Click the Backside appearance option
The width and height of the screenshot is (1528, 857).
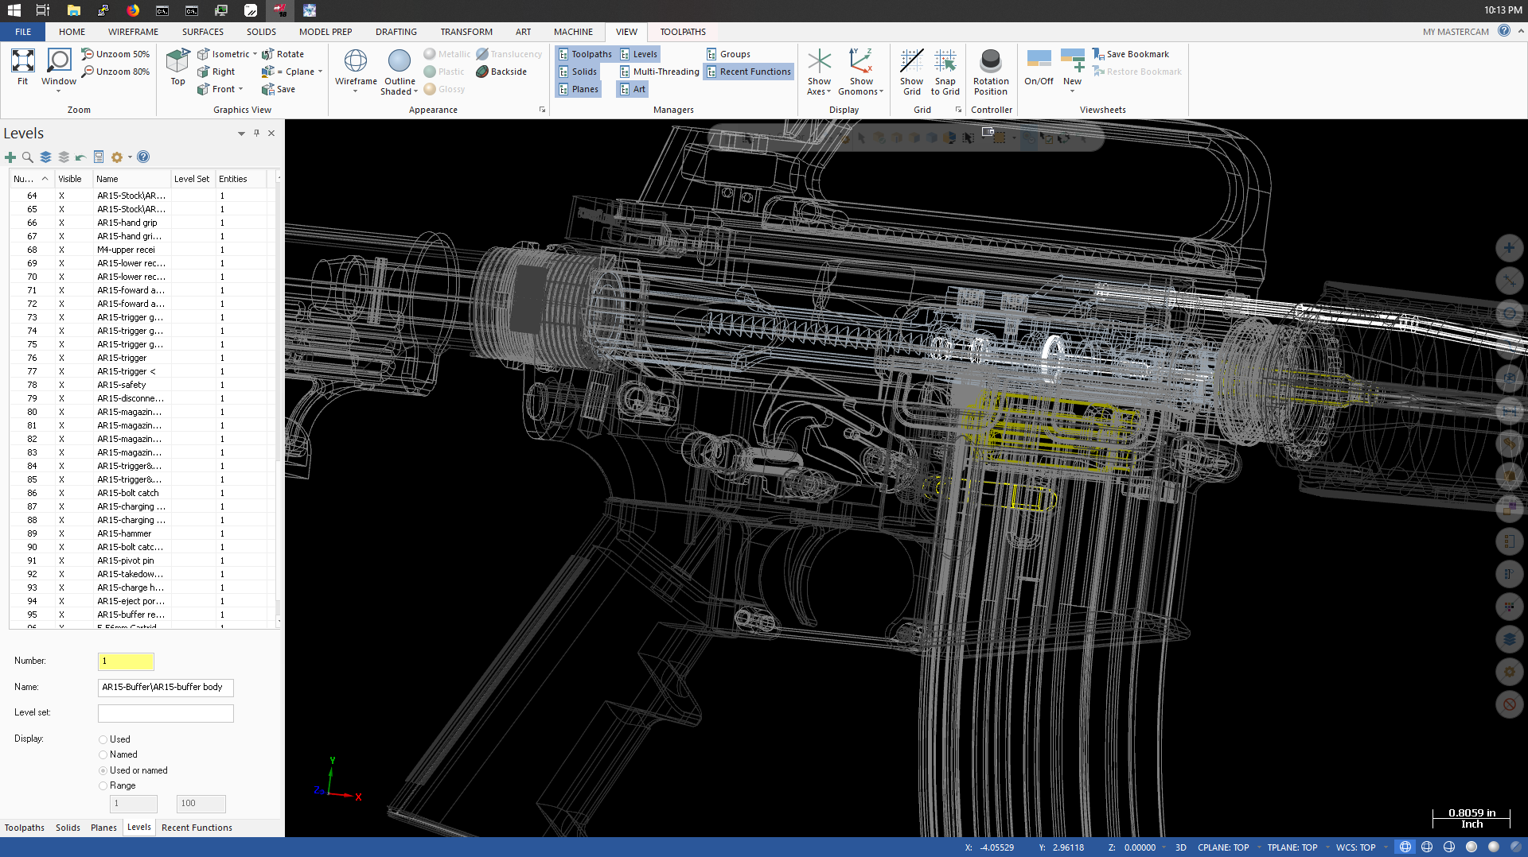click(501, 72)
